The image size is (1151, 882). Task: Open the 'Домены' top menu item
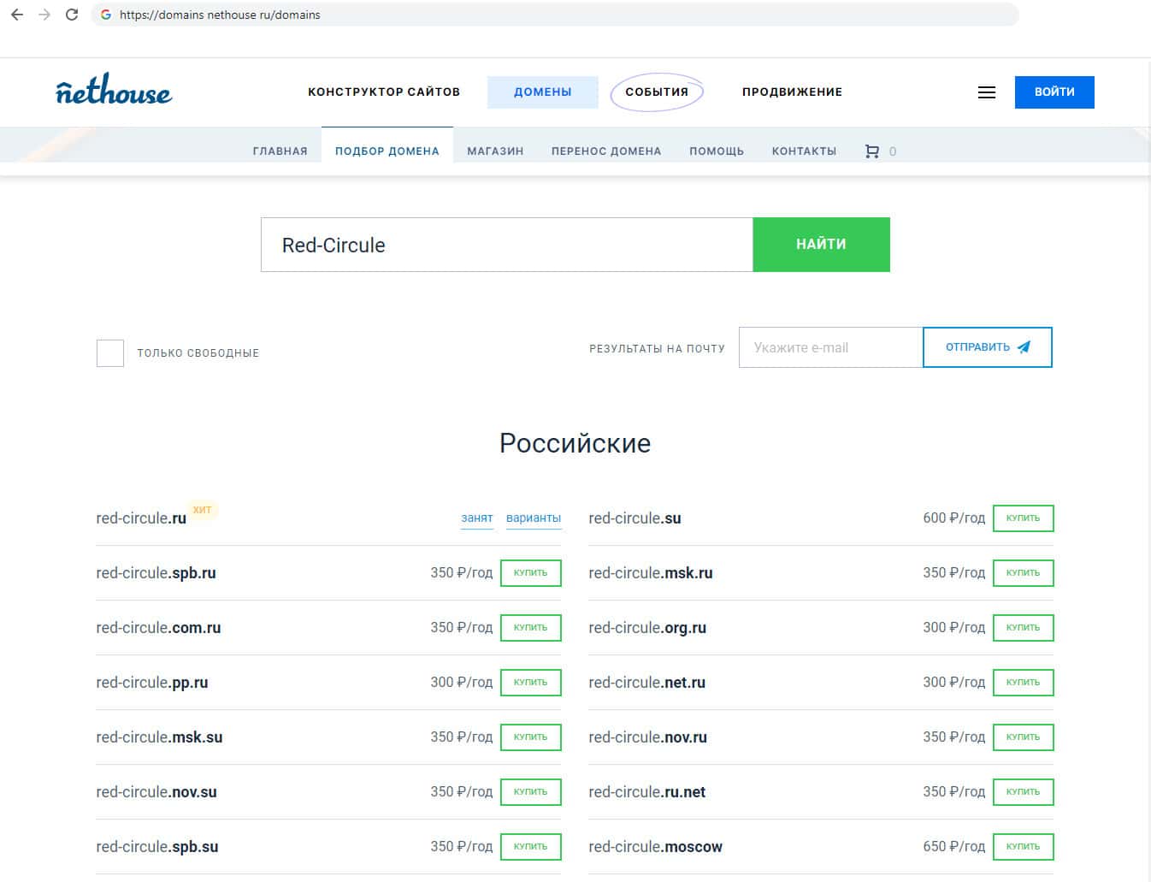(x=542, y=92)
